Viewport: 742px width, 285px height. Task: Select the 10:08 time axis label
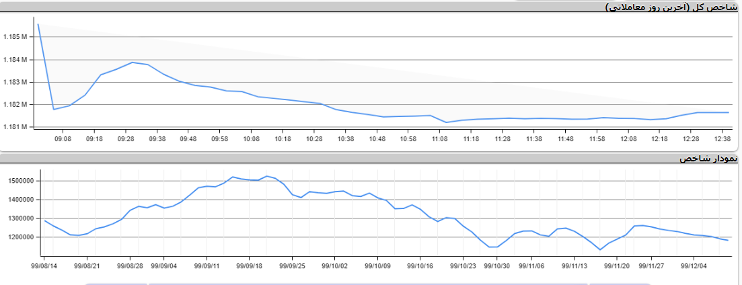pyautogui.click(x=252, y=139)
